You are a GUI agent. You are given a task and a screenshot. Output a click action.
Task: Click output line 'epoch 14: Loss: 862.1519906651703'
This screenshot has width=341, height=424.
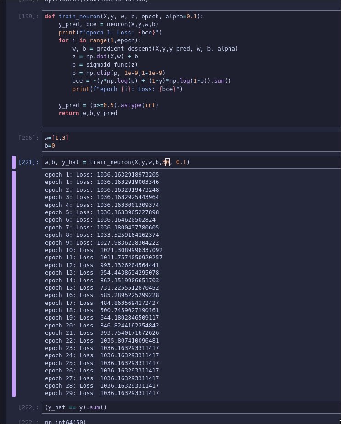click(x=102, y=281)
